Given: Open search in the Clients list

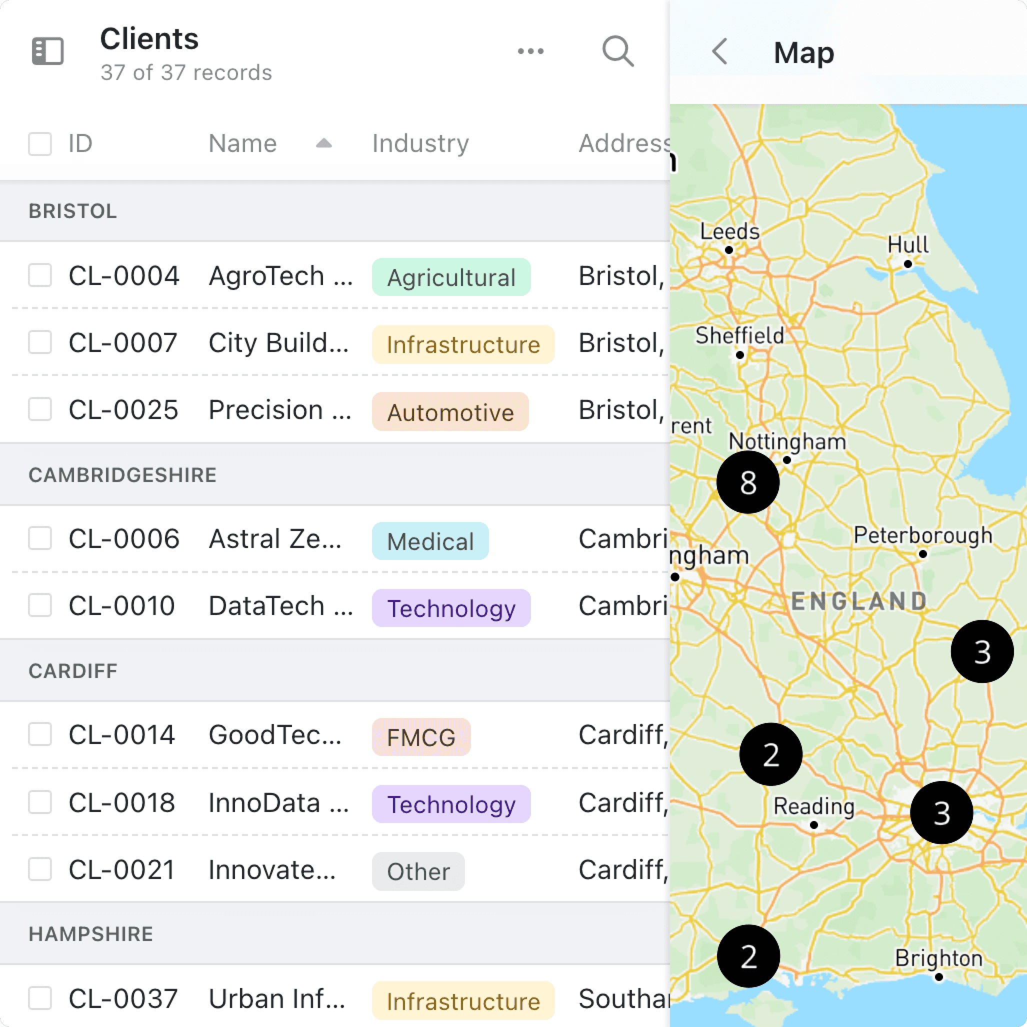Looking at the screenshot, I should pyautogui.click(x=617, y=51).
